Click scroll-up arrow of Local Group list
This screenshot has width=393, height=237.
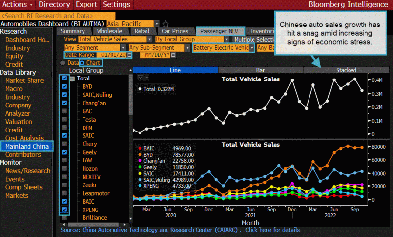(130, 70)
